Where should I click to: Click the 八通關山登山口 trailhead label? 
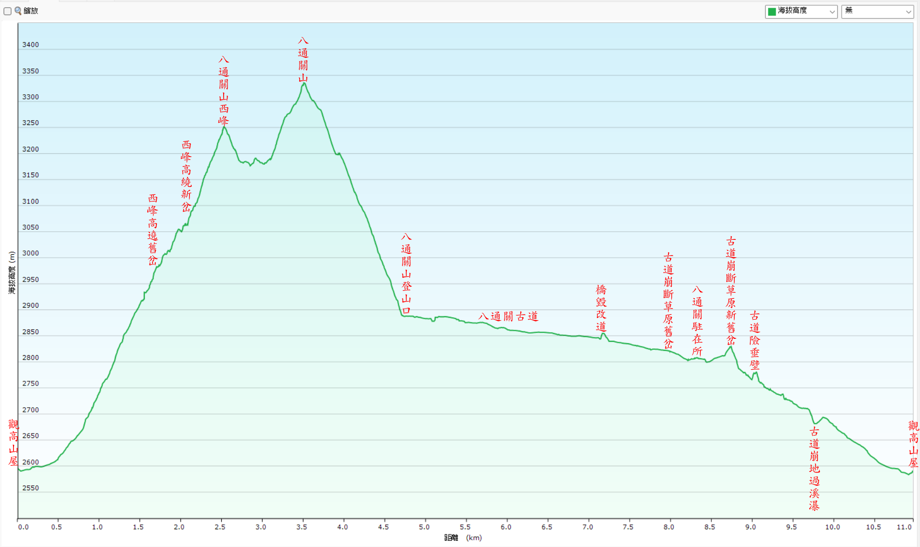(x=406, y=274)
